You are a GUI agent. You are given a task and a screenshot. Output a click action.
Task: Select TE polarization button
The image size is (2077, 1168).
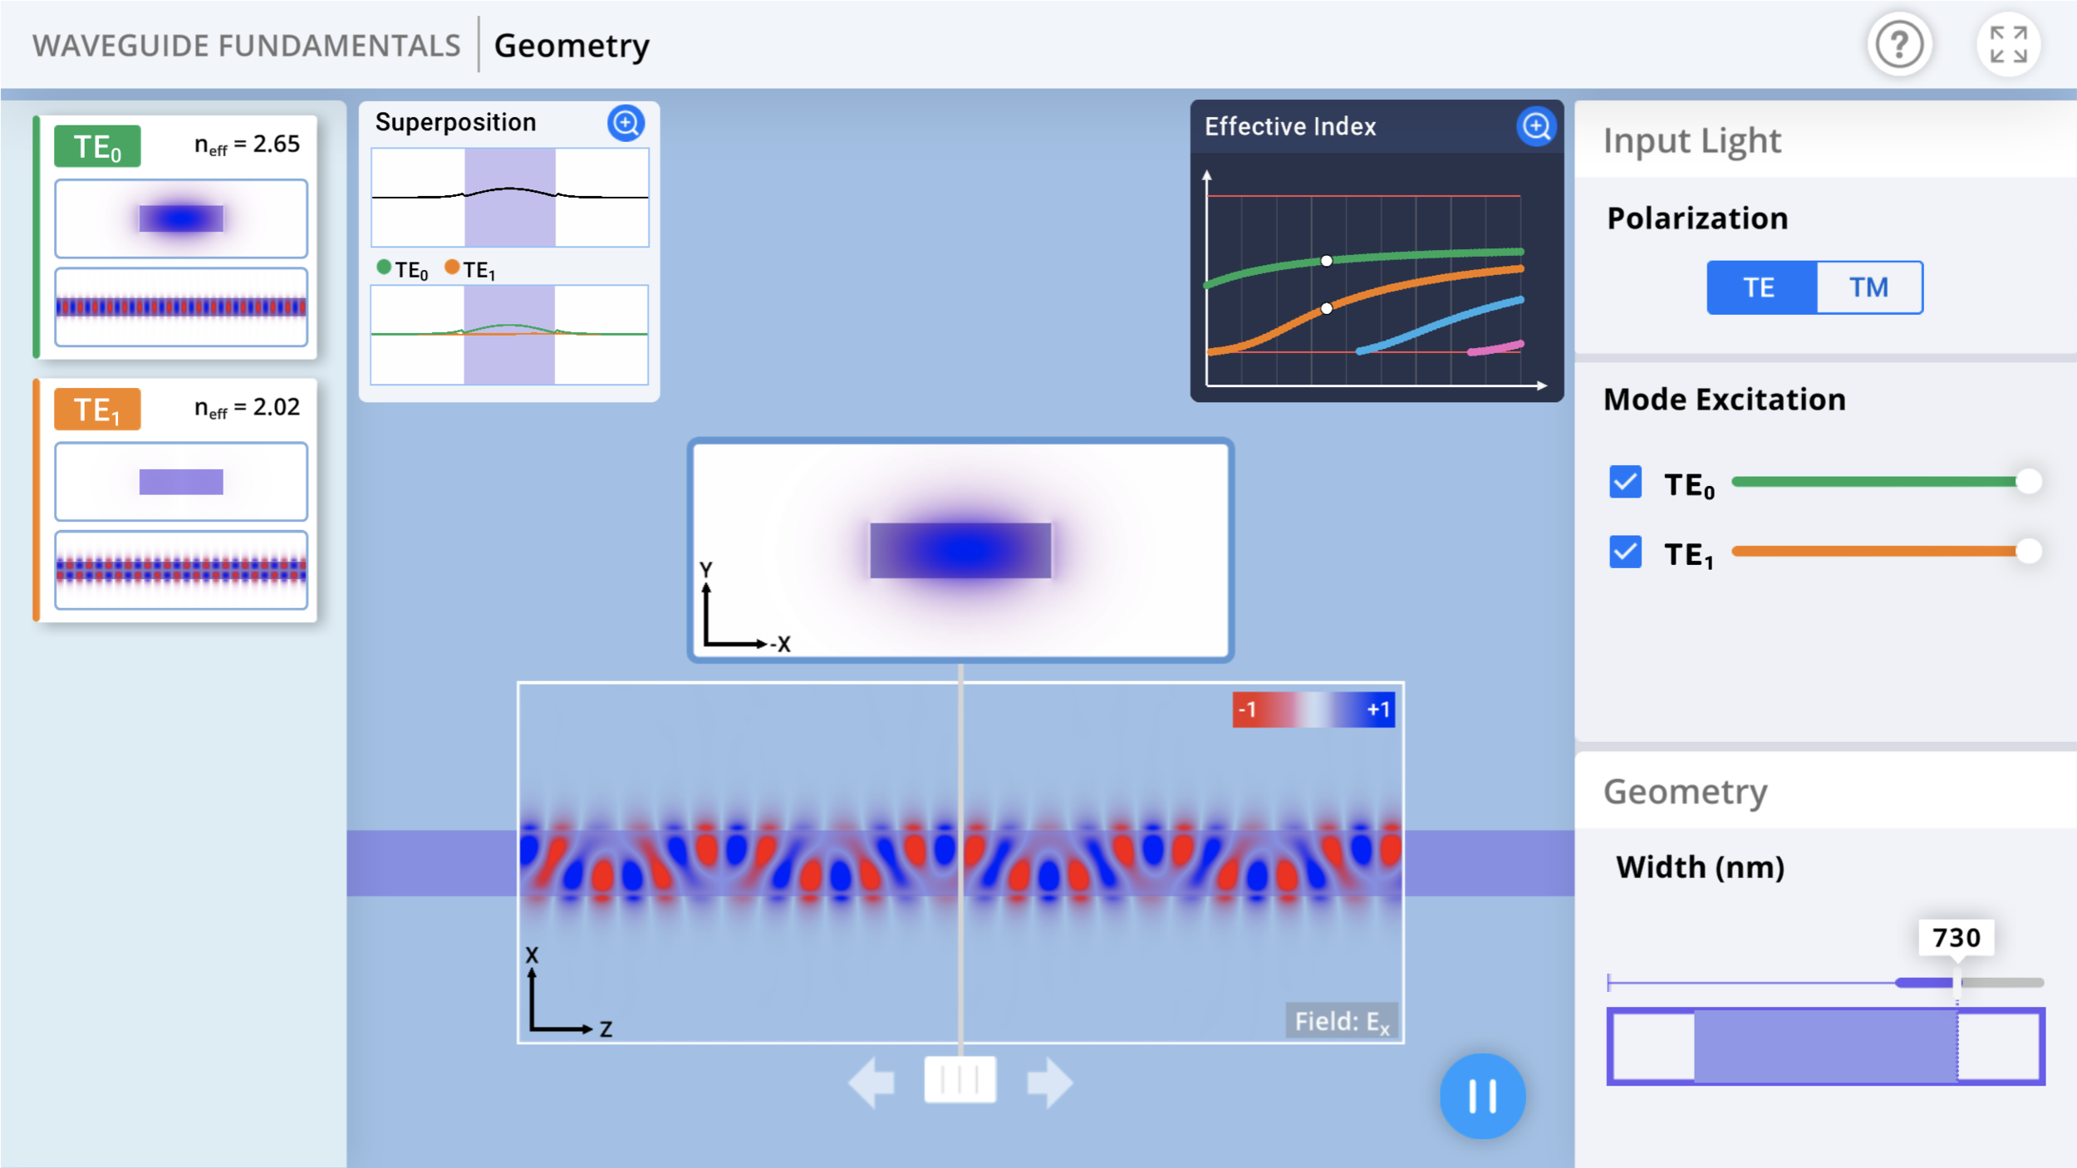coord(1760,287)
